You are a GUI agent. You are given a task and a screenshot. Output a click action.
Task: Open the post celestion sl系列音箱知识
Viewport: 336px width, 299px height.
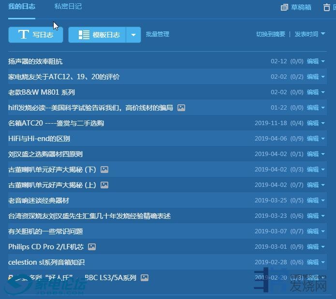pyautogui.click(x=46, y=262)
